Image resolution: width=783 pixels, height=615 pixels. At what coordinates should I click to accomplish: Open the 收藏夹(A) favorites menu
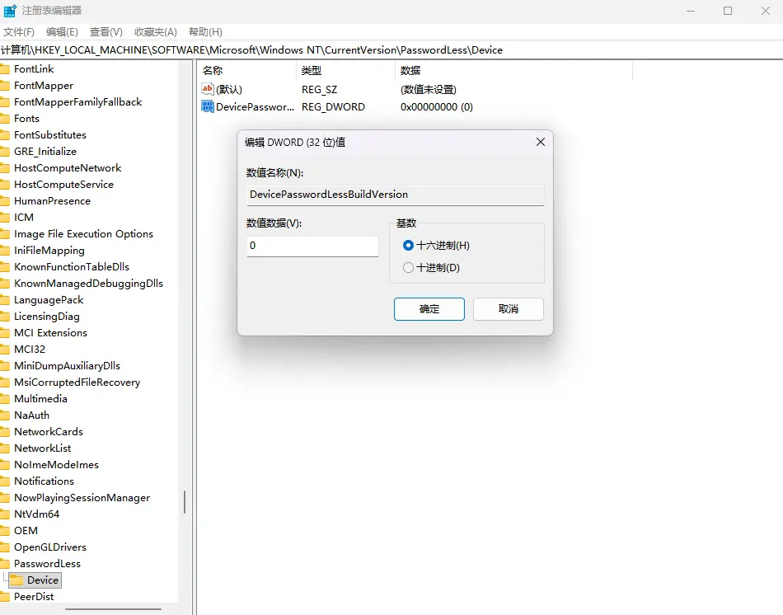click(154, 31)
